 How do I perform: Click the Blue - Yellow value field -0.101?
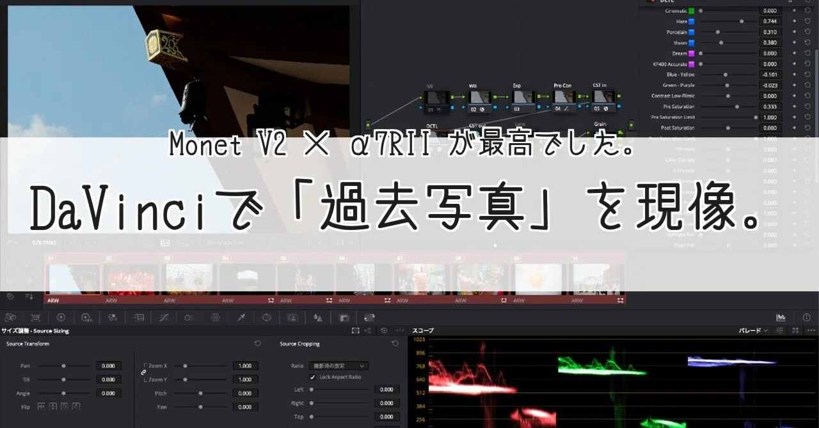click(770, 75)
